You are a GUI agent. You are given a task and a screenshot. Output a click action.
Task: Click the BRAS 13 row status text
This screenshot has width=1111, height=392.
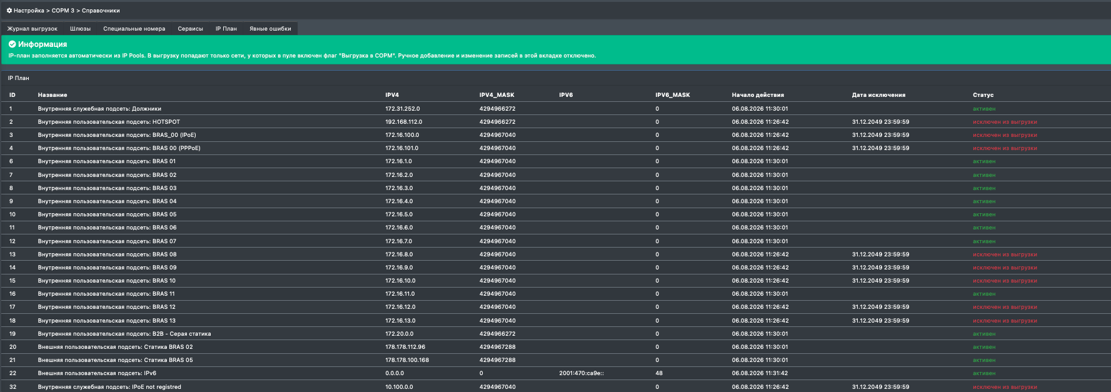click(x=1005, y=321)
